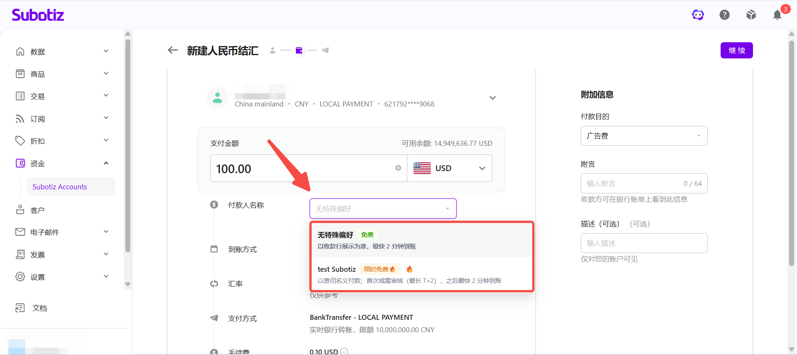Click the person step icon in progress
The image size is (797, 355).
tap(272, 50)
